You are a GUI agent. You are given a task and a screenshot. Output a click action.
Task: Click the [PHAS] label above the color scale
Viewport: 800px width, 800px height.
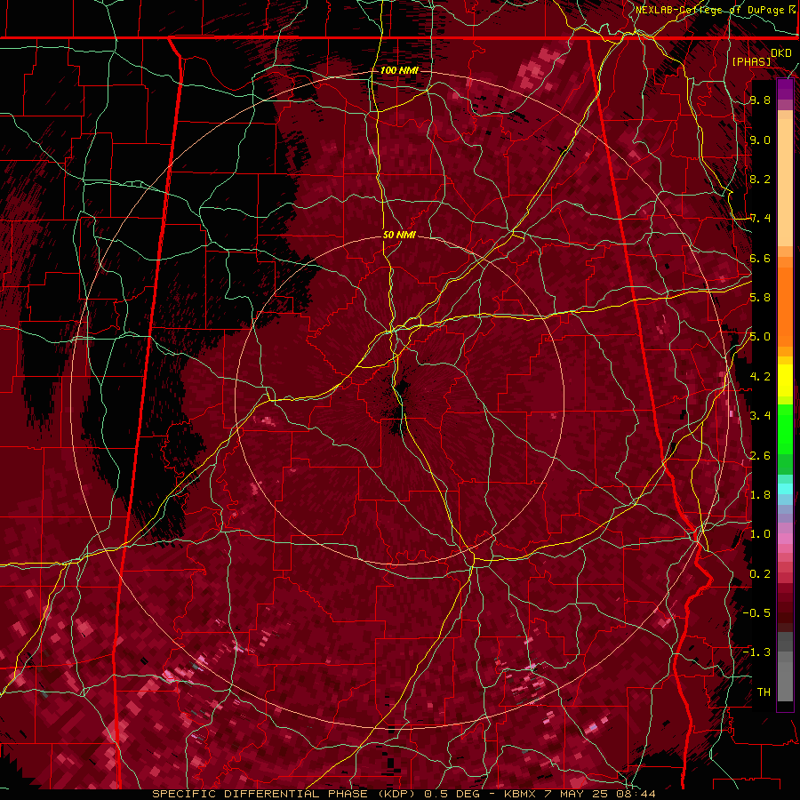coord(751,61)
